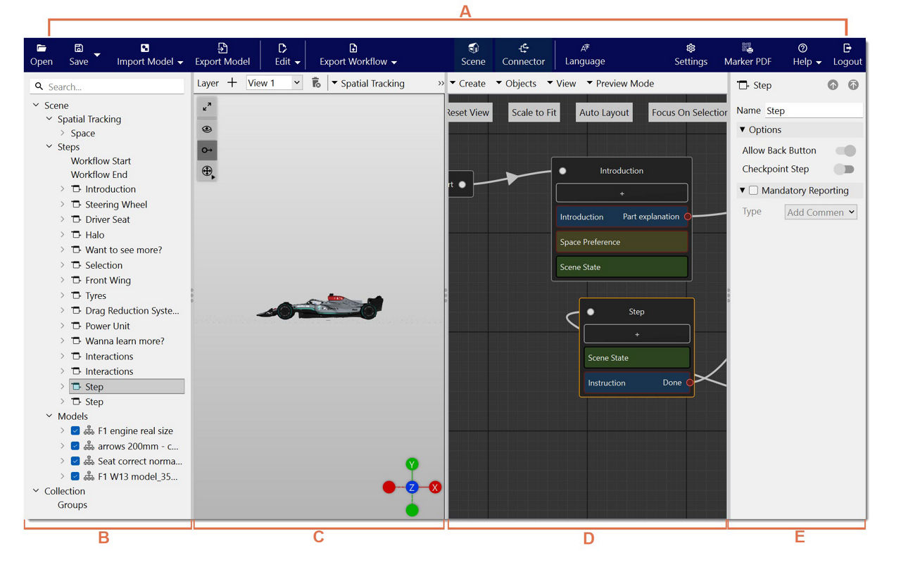This screenshot has height=562, width=901.
Task: Click the green Y axis gizmo handle
Action: coord(412,464)
